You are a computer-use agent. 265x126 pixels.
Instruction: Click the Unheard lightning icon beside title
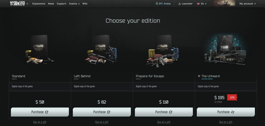pos(199,76)
